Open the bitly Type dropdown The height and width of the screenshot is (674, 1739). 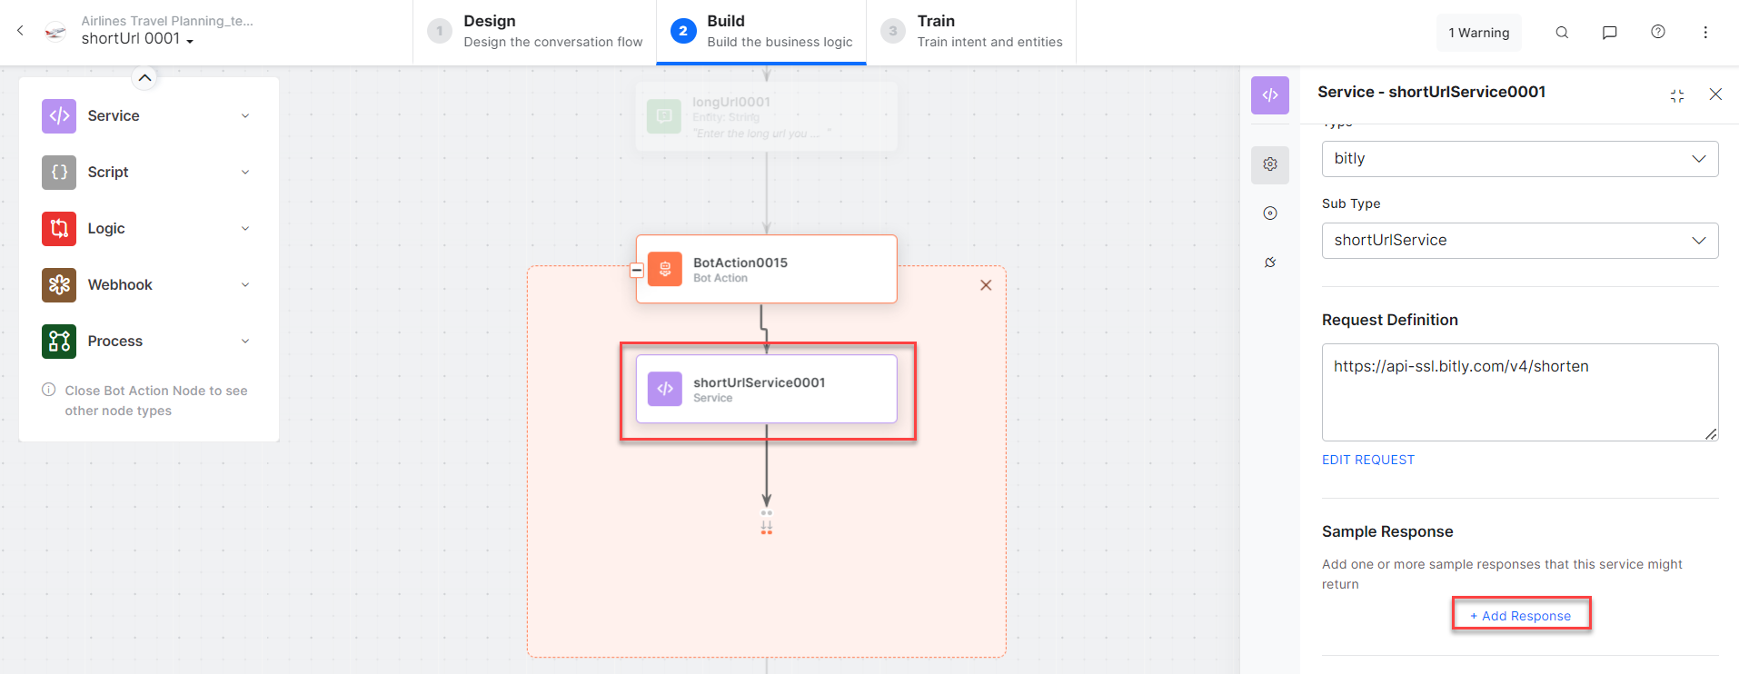(x=1519, y=159)
